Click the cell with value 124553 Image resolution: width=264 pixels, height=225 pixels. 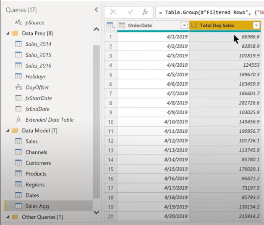click(x=225, y=65)
